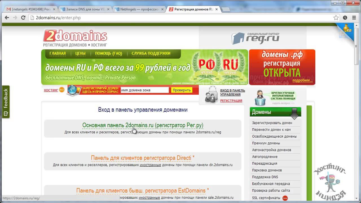Reload the 2domains page
This screenshot has width=361, height=203.
click(23, 17)
